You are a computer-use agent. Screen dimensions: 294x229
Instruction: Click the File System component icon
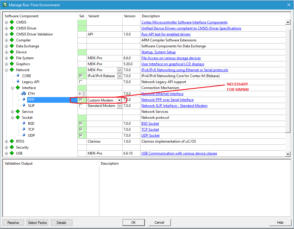[x=12, y=58]
